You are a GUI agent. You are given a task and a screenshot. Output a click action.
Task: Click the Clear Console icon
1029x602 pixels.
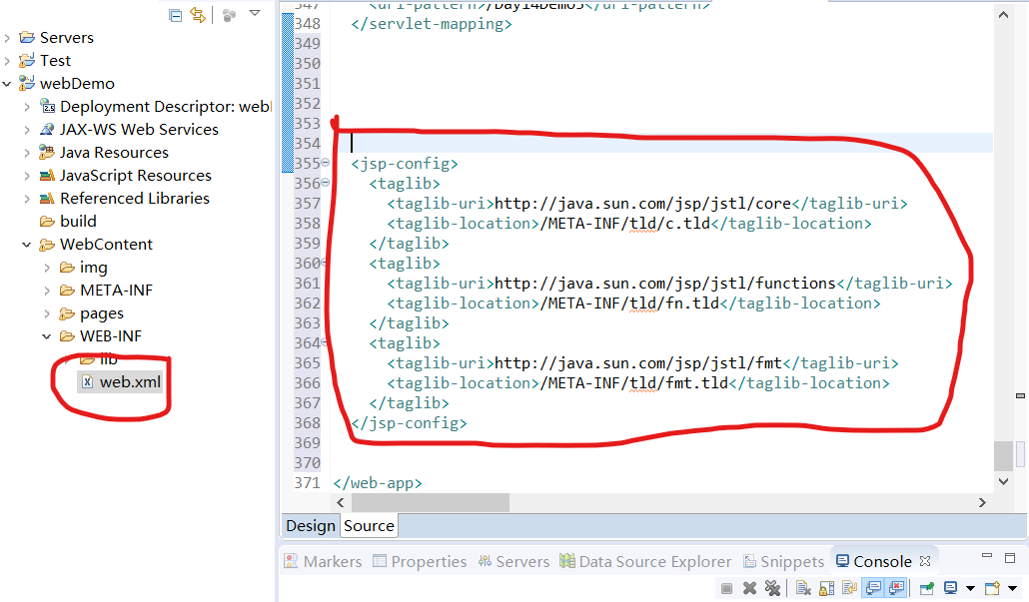tap(804, 588)
